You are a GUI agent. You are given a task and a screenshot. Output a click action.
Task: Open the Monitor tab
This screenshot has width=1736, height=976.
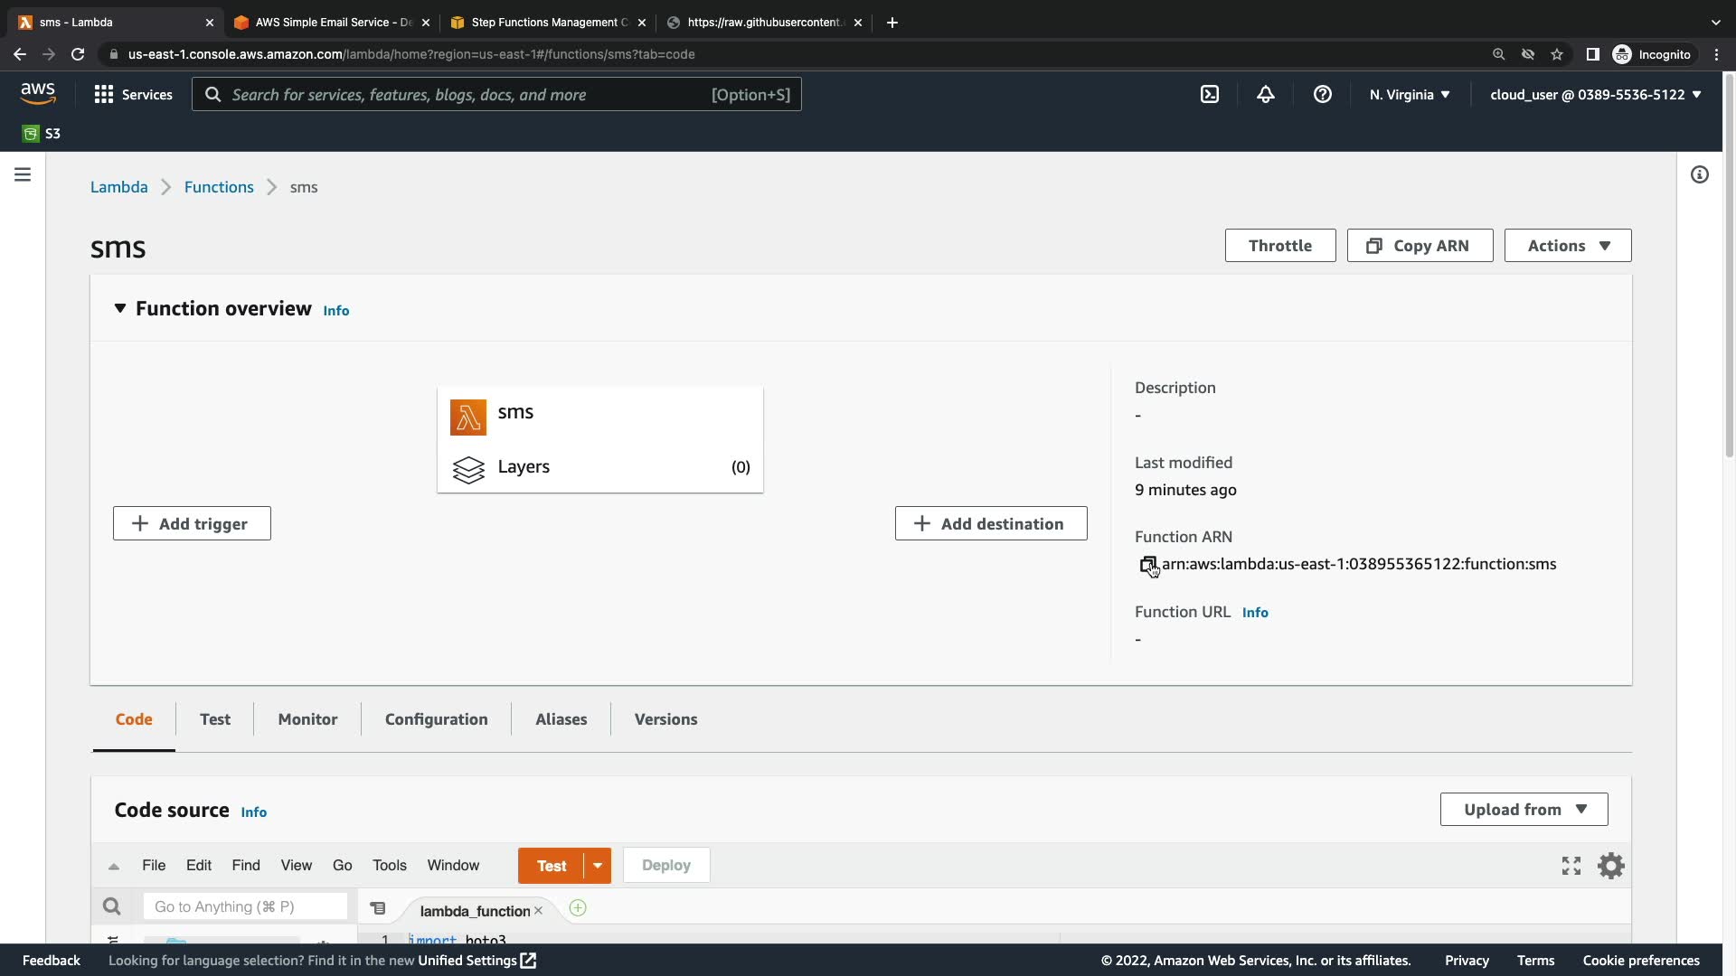(x=307, y=719)
